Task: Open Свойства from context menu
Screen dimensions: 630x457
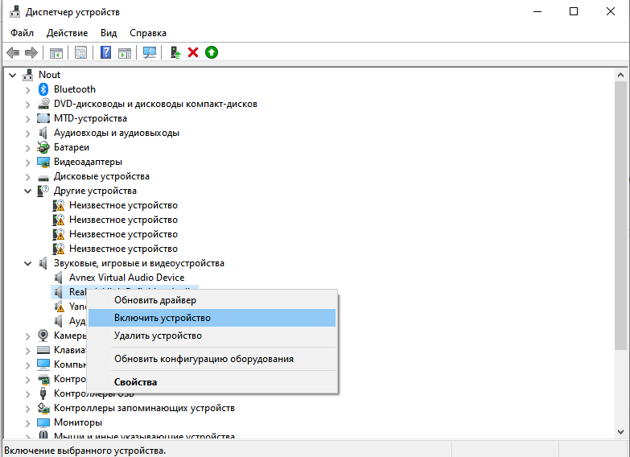Action: coord(212,382)
